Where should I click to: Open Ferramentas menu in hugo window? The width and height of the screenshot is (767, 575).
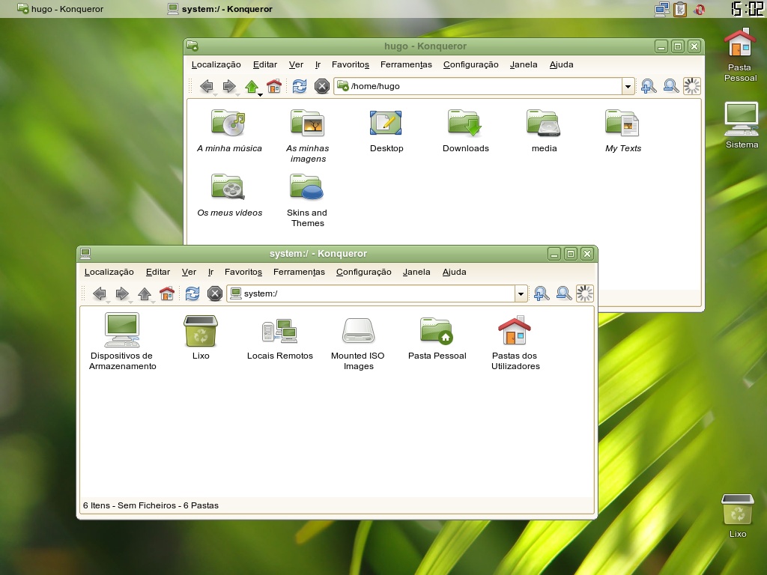tap(406, 64)
